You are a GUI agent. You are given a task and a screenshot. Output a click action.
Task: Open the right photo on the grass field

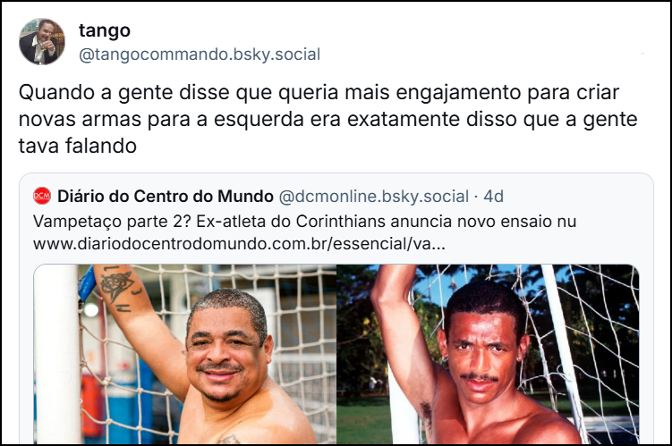click(488, 354)
